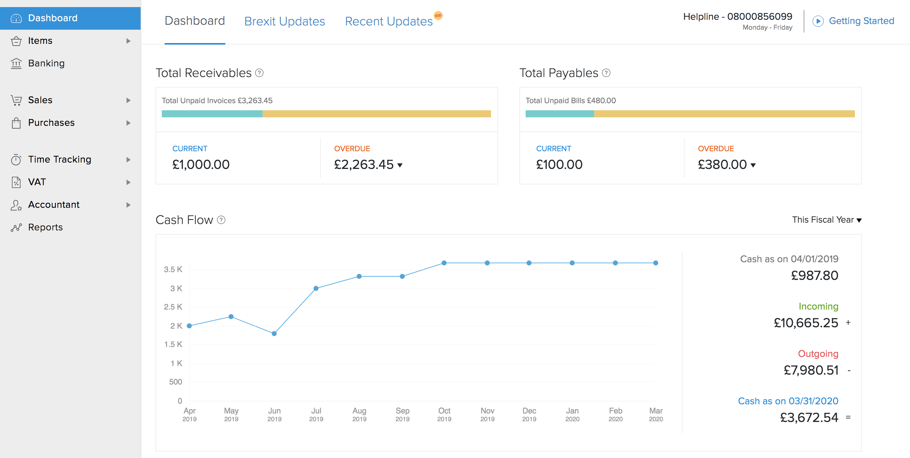Click the Total Payables help icon
Image resolution: width=910 pixels, height=458 pixels.
pyautogui.click(x=606, y=73)
